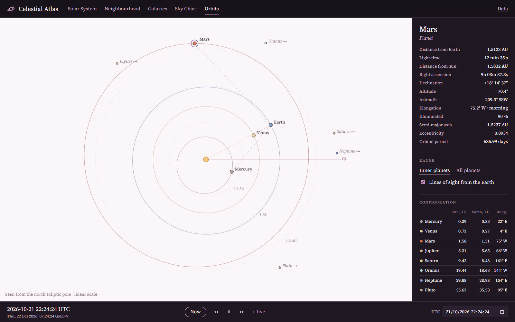Open the Data link

[502, 9]
